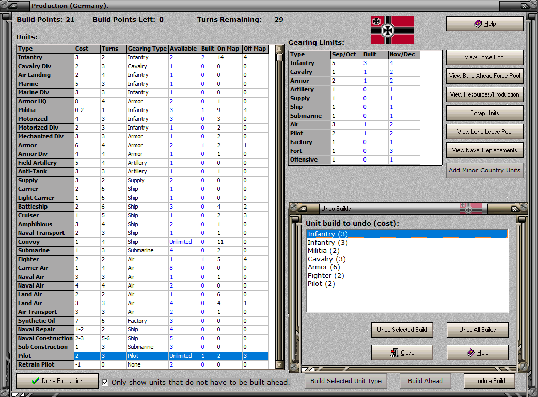The width and height of the screenshot is (538, 397).
Task: Click the Build Ahead button
Action: point(425,381)
